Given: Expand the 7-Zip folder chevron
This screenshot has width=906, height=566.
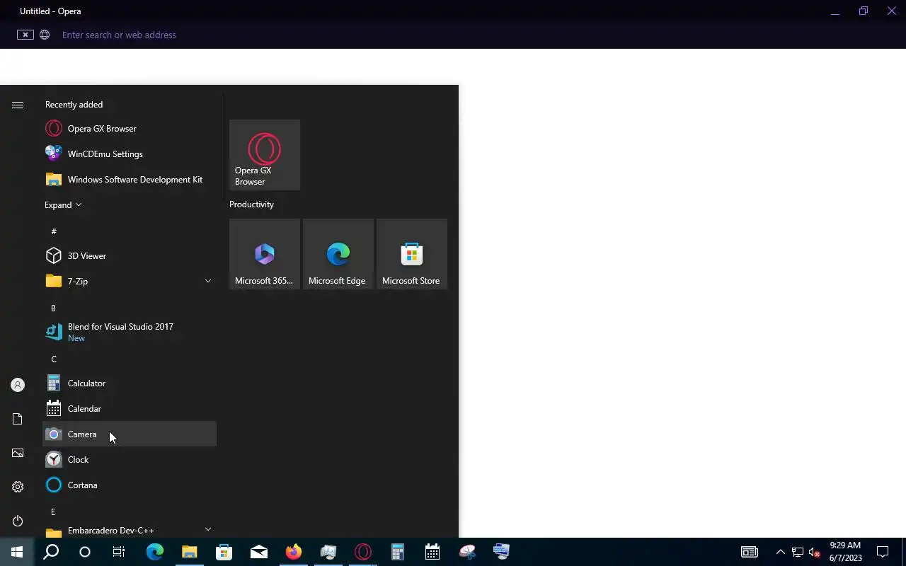Looking at the screenshot, I should [x=208, y=282].
